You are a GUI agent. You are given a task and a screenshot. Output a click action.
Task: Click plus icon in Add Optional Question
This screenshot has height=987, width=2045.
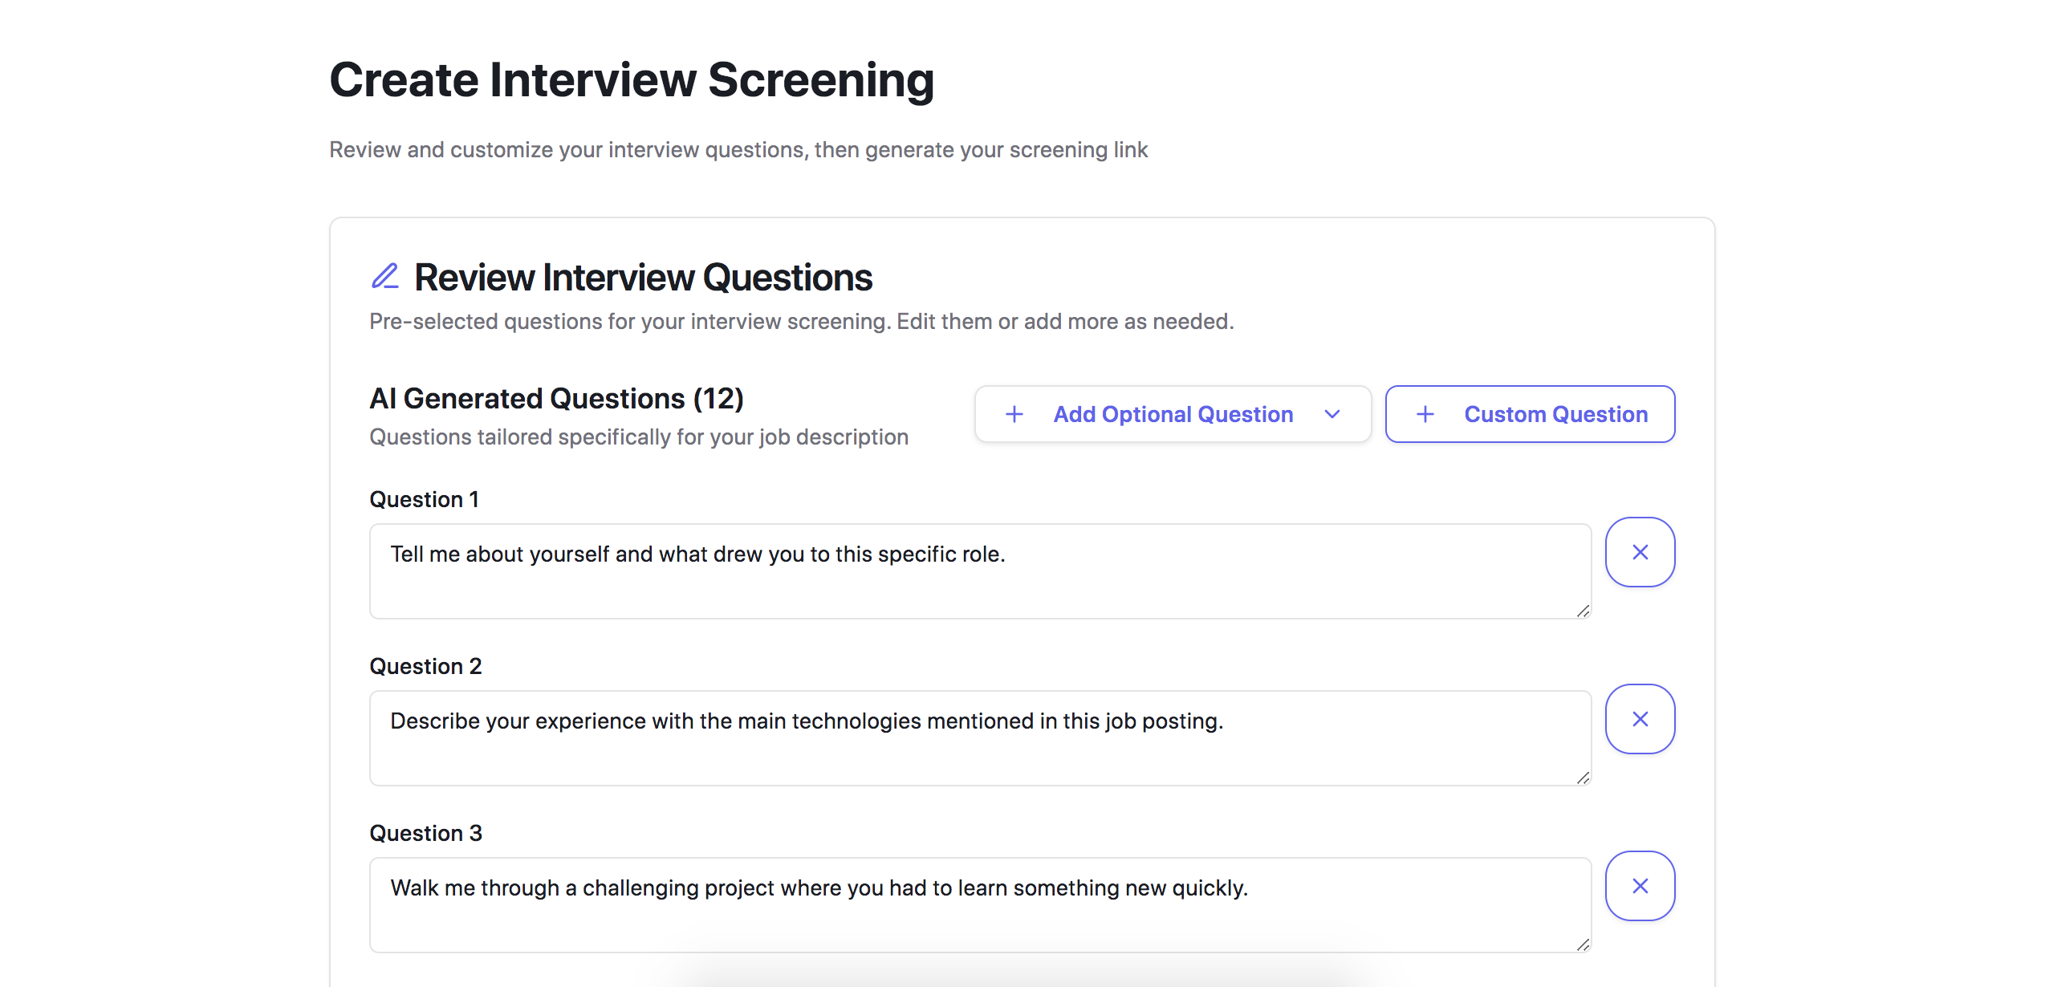point(1014,414)
